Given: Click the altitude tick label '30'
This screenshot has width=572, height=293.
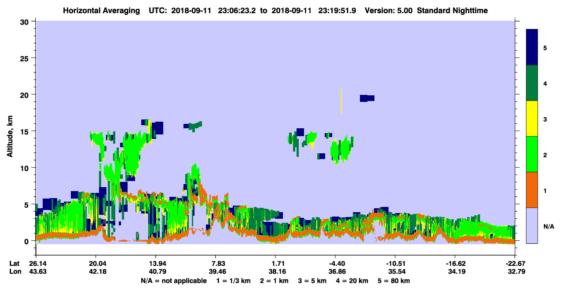Looking at the screenshot, I should click(x=26, y=22).
